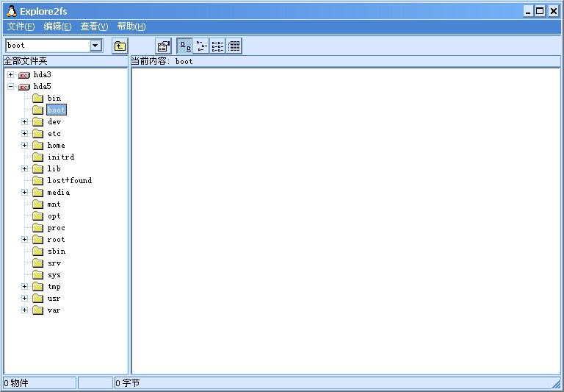Select the hda5 tree label
Screen dimensions: 564x392
43,87
